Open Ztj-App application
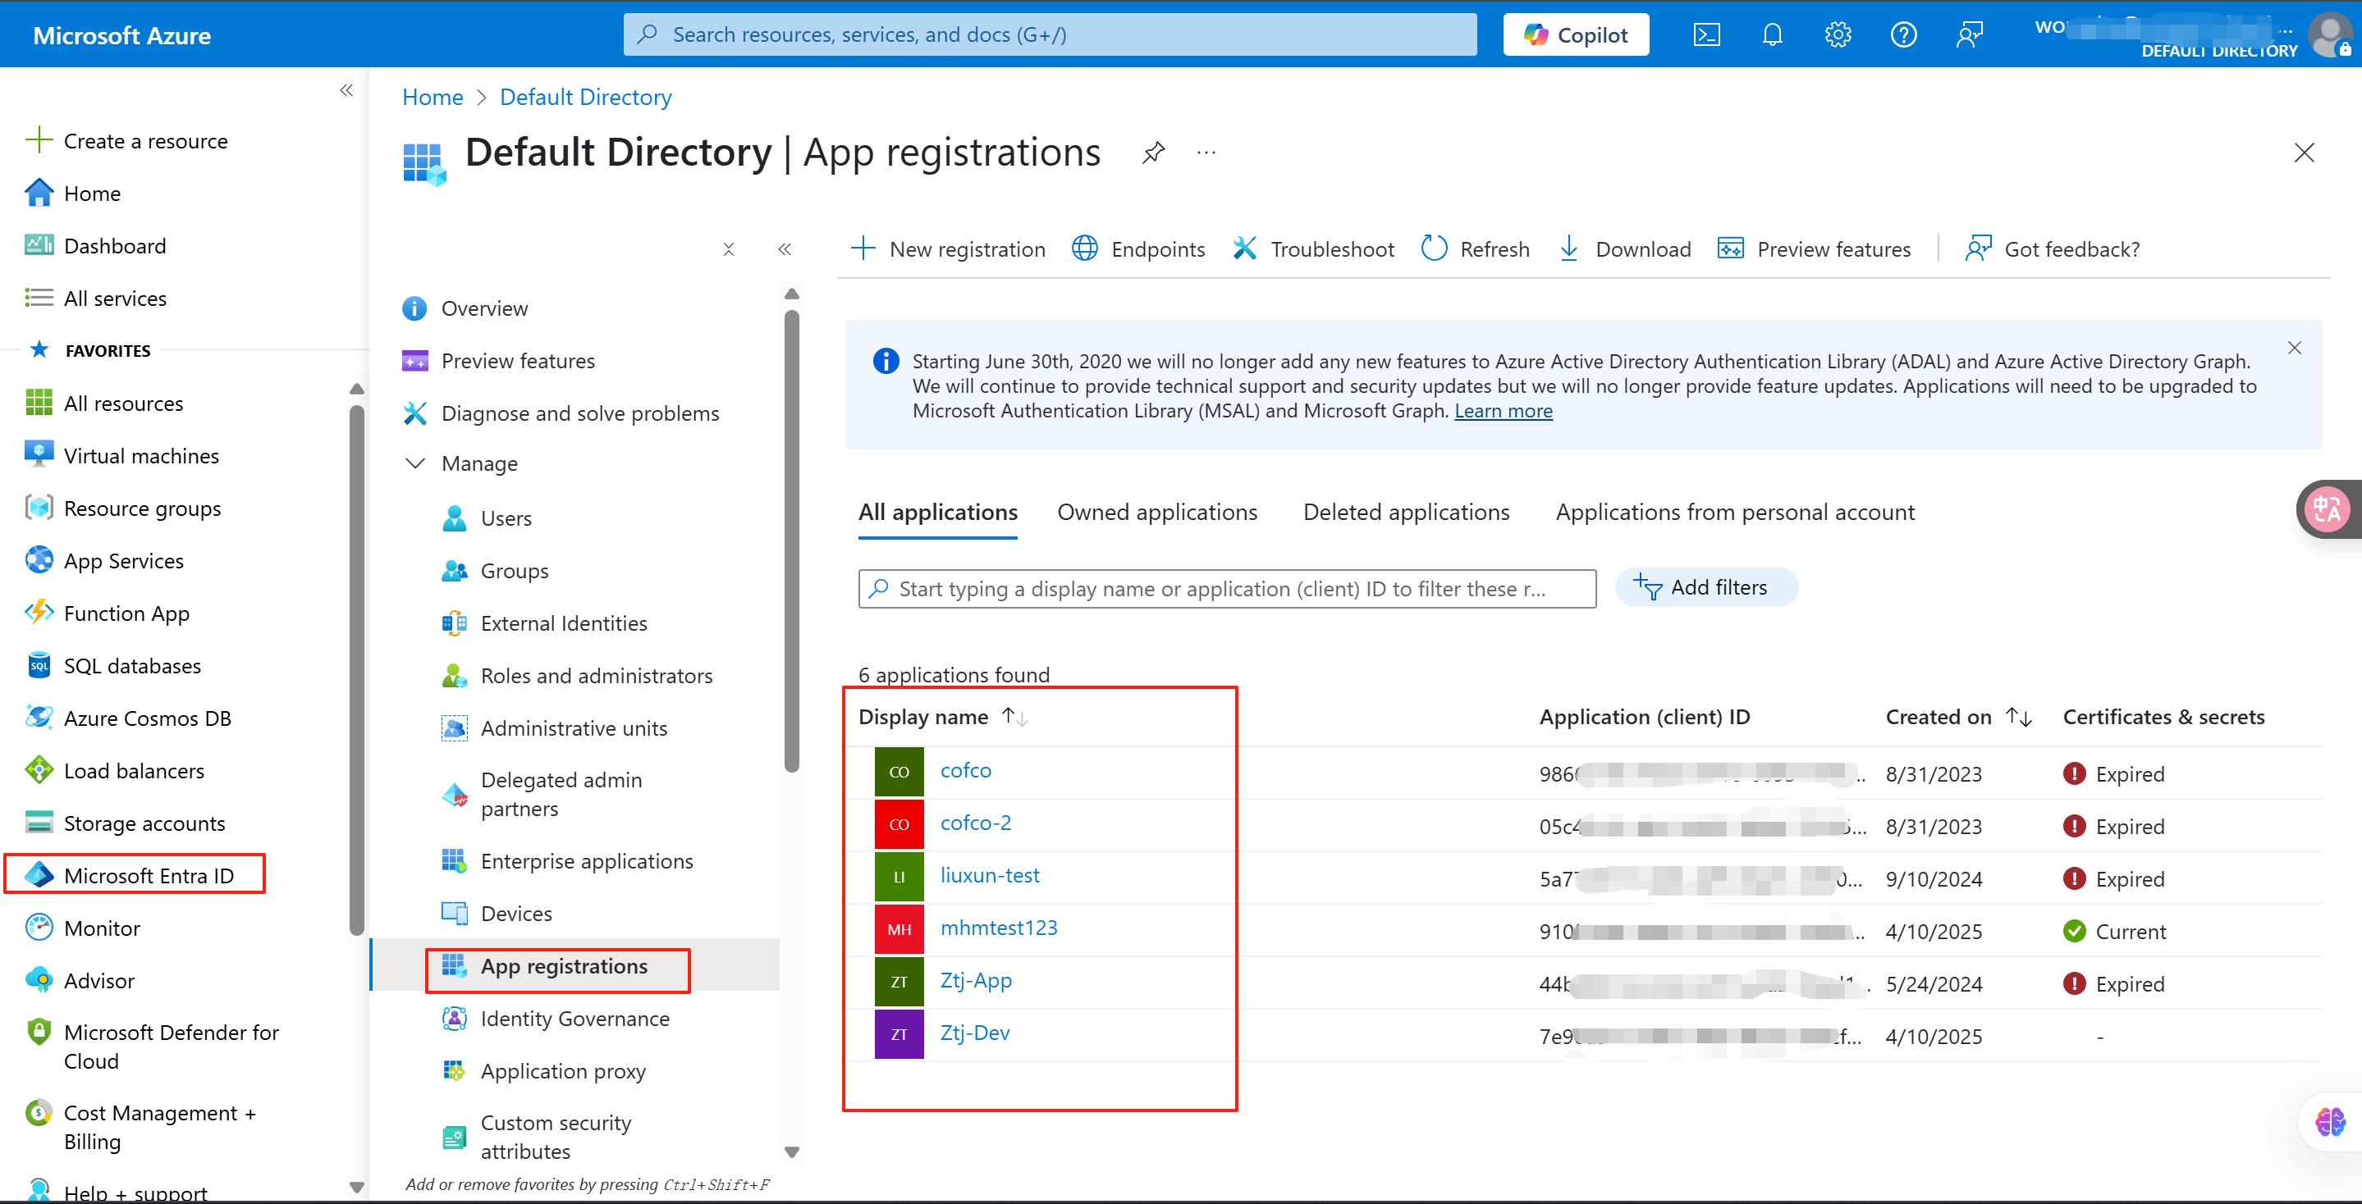The height and width of the screenshot is (1204, 2362). 976,980
